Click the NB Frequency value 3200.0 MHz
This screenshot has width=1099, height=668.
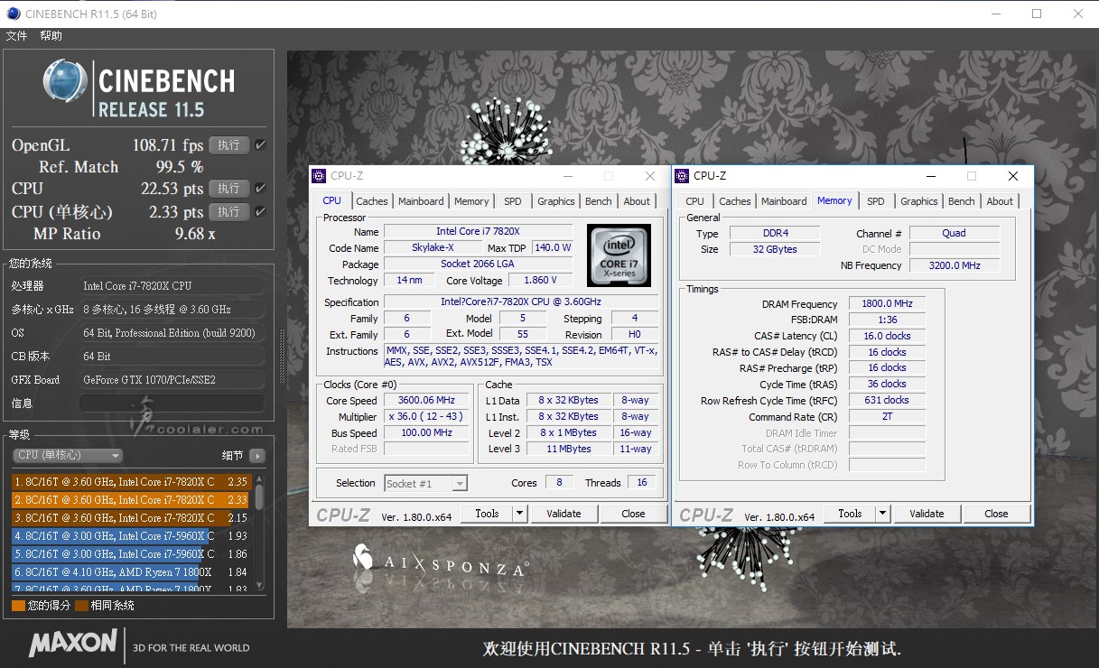(955, 265)
